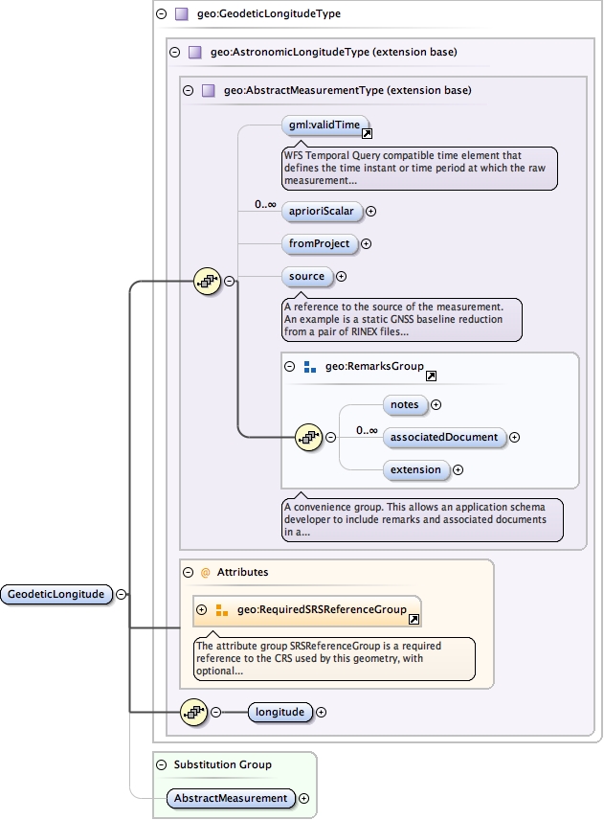Click blue group icon of geo:RemarksGroup

(x=310, y=367)
